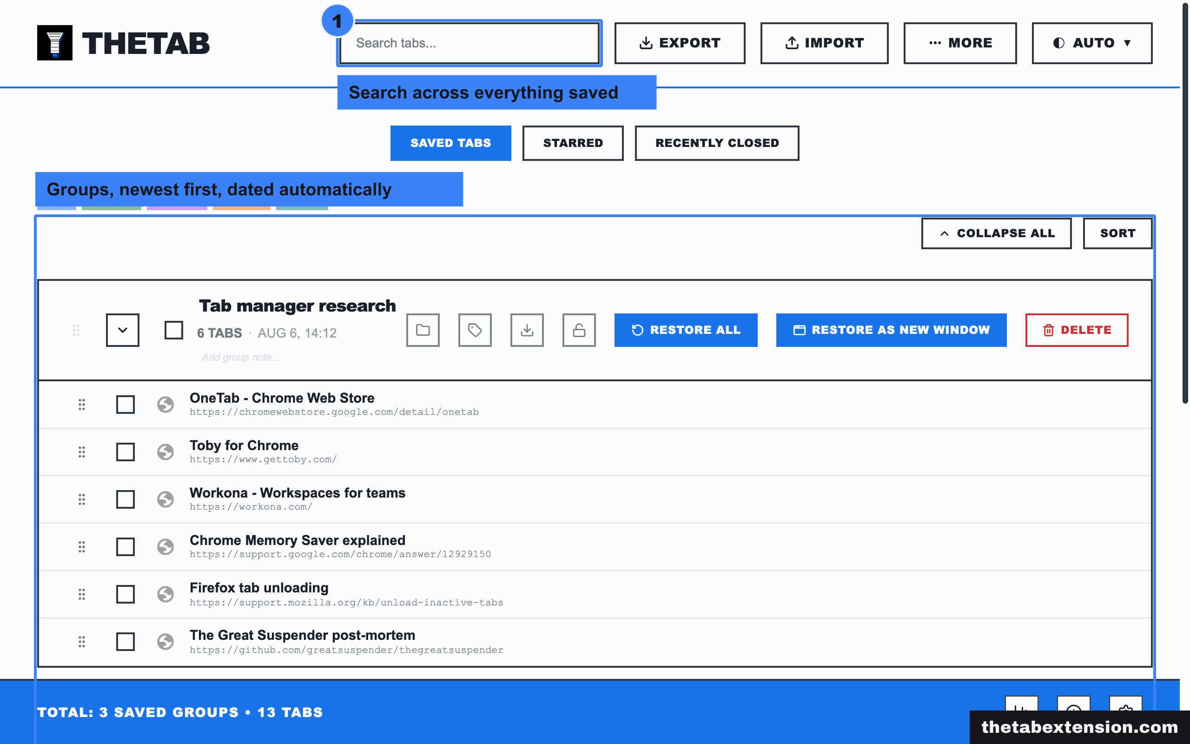Image resolution: width=1190 pixels, height=744 pixels.
Task: Click the globe favicon of Firefox tab unloading
Action: tap(165, 594)
